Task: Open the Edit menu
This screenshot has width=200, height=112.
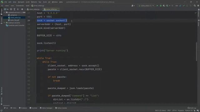Action: click(10, 2)
